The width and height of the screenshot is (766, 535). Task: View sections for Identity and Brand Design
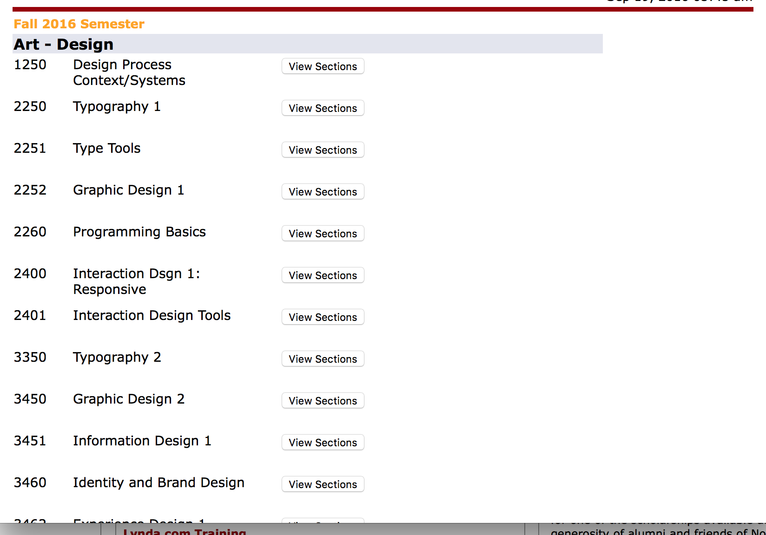(x=323, y=484)
